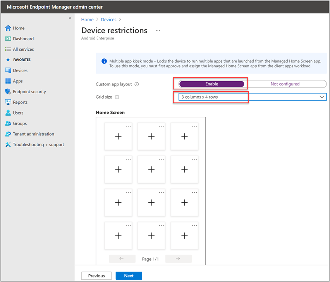
Task: Click the Troubleshooting + support wrench icon
Action: (x=8, y=145)
